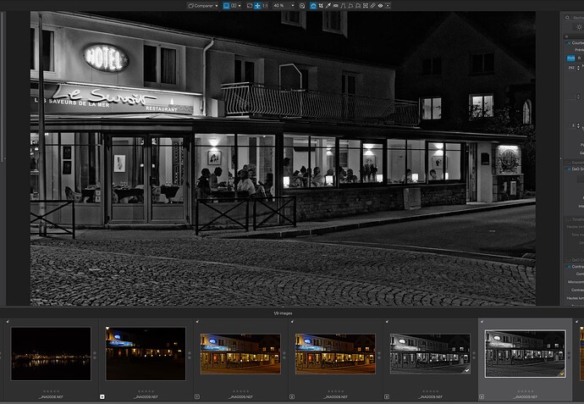Set zoom to 1:1
The height and width of the screenshot is (404, 584).
[265, 5]
